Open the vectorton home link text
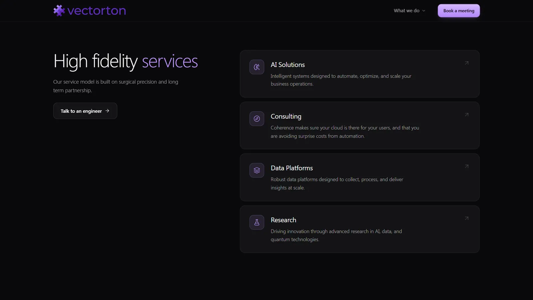The image size is (533, 300). [x=97, y=11]
